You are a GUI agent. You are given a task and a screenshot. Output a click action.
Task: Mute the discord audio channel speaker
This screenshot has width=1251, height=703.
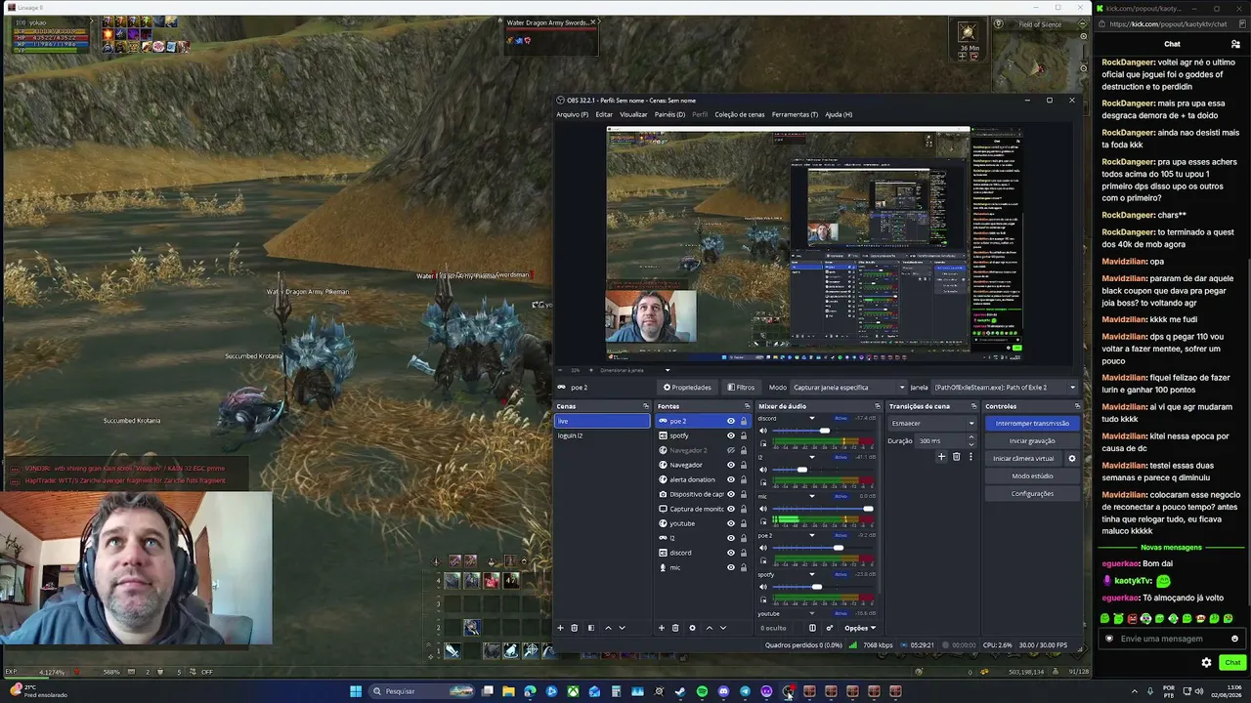coord(763,431)
